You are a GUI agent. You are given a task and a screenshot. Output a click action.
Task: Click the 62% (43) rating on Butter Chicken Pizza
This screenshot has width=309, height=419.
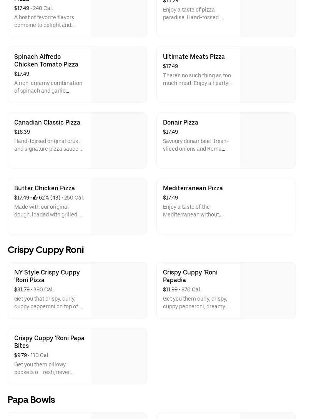click(x=50, y=198)
